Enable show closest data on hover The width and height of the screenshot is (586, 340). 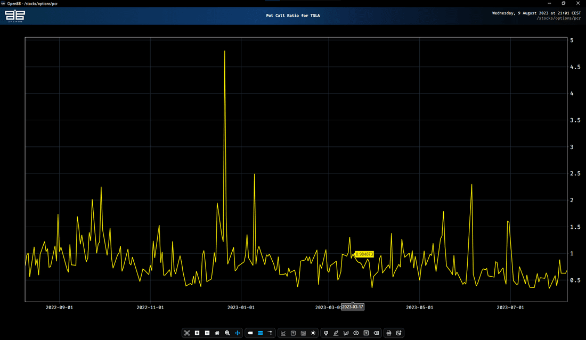(x=250, y=333)
